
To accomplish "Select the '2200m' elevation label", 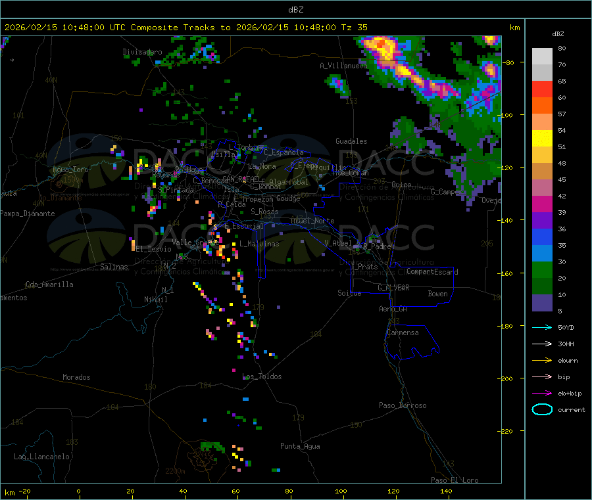I will 175,471.
